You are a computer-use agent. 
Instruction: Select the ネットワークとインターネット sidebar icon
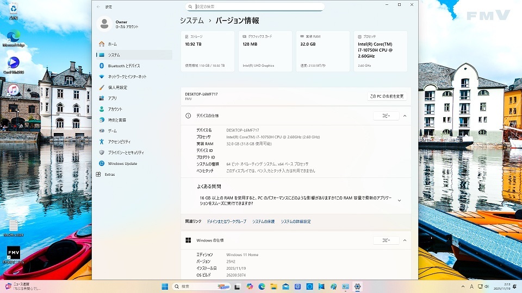coord(102,77)
